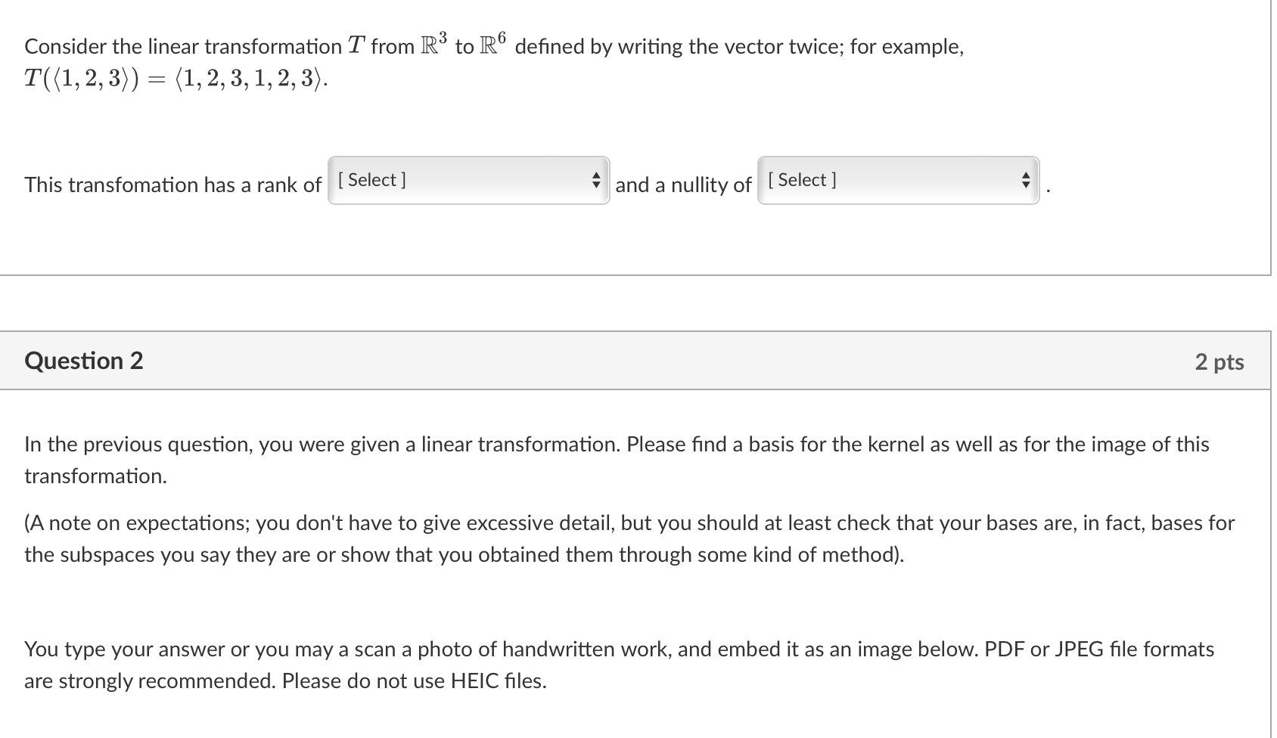
Task: Click the up-down arrows on the rank dropdown
Action: (596, 181)
